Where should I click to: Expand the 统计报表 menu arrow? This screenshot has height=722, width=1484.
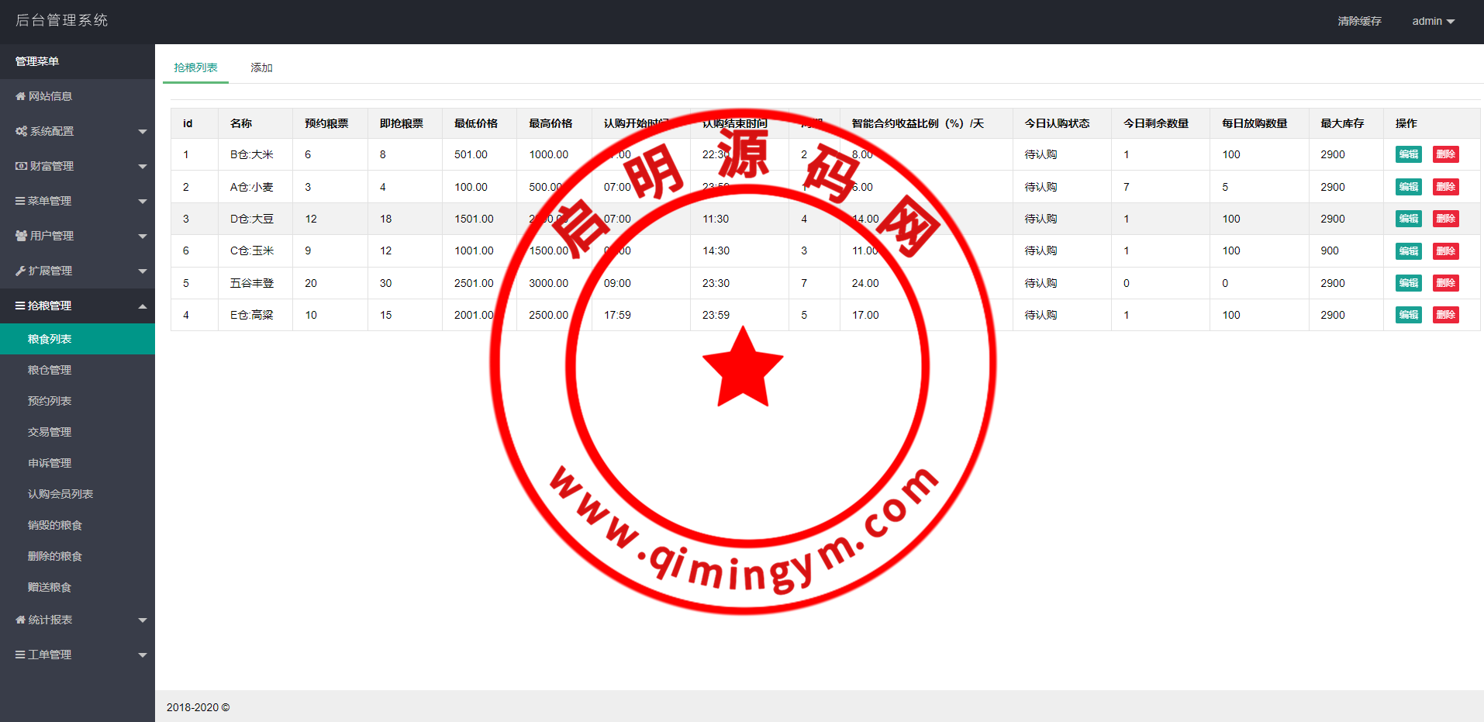[143, 620]
